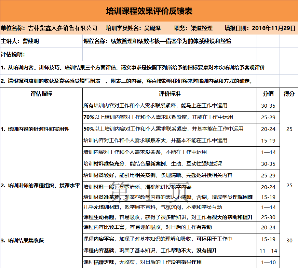The image size is (298, 268).
Task: Select row 培训内容对工作和个人需求联系不大
Action: click(x=170, y=140)
